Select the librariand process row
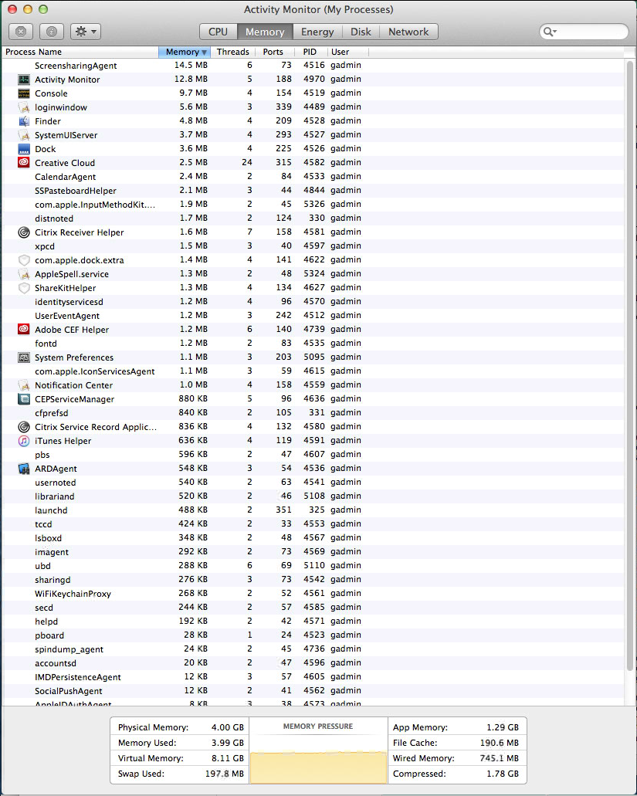The height and width of the screenshot is (796, 637). [313, 496]
